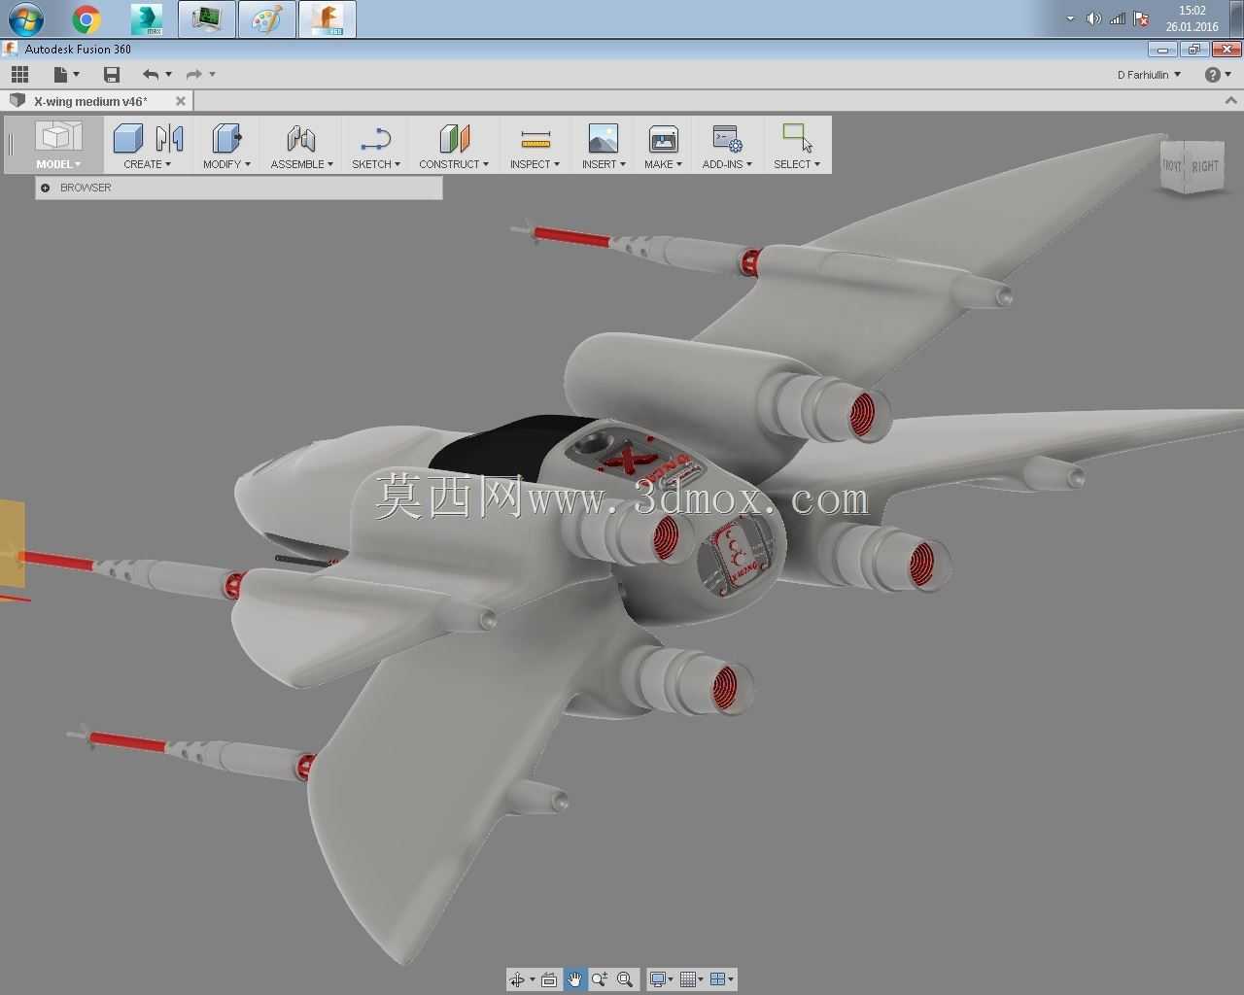Image resolution: width=1244 pixels, height=995 pixels.
Task: Open the Display Settings monitor menu
Action: [661, 979]
